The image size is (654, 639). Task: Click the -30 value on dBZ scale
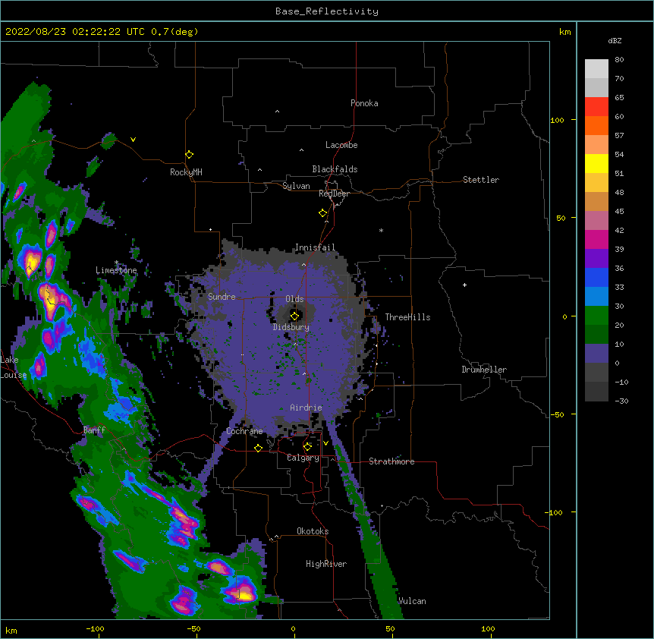coord(621,401)
